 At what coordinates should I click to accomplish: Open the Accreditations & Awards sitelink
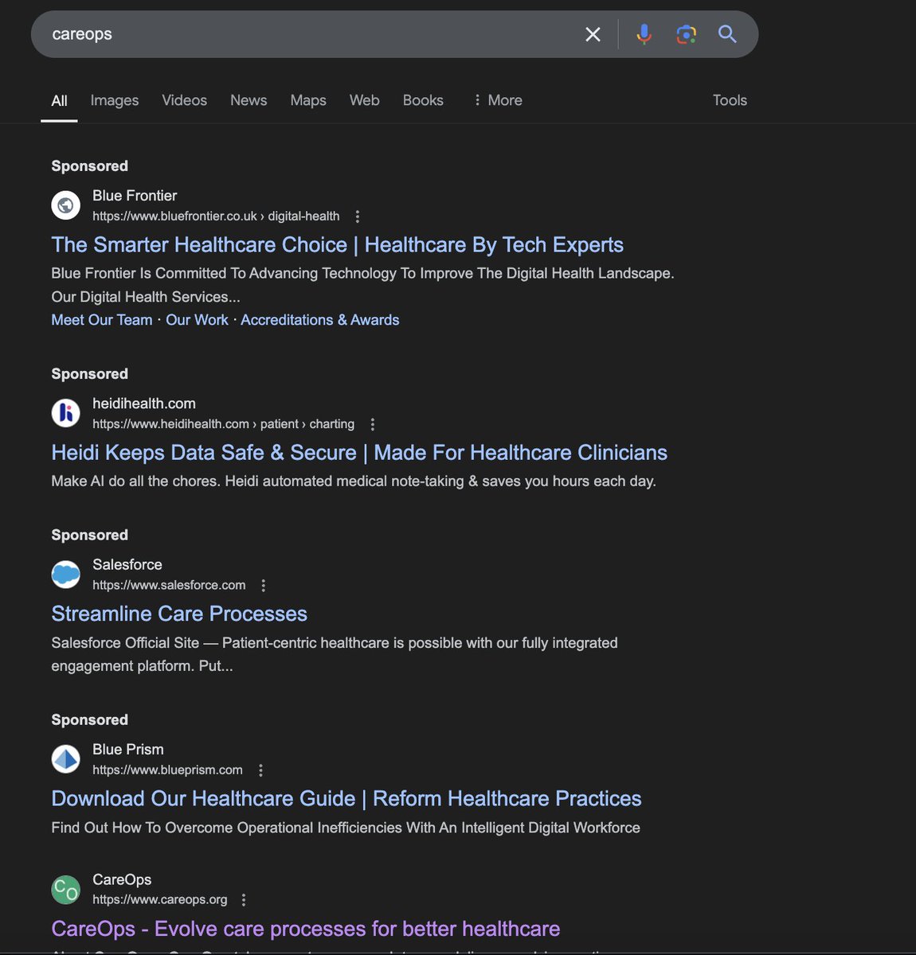tap(320, 320)
